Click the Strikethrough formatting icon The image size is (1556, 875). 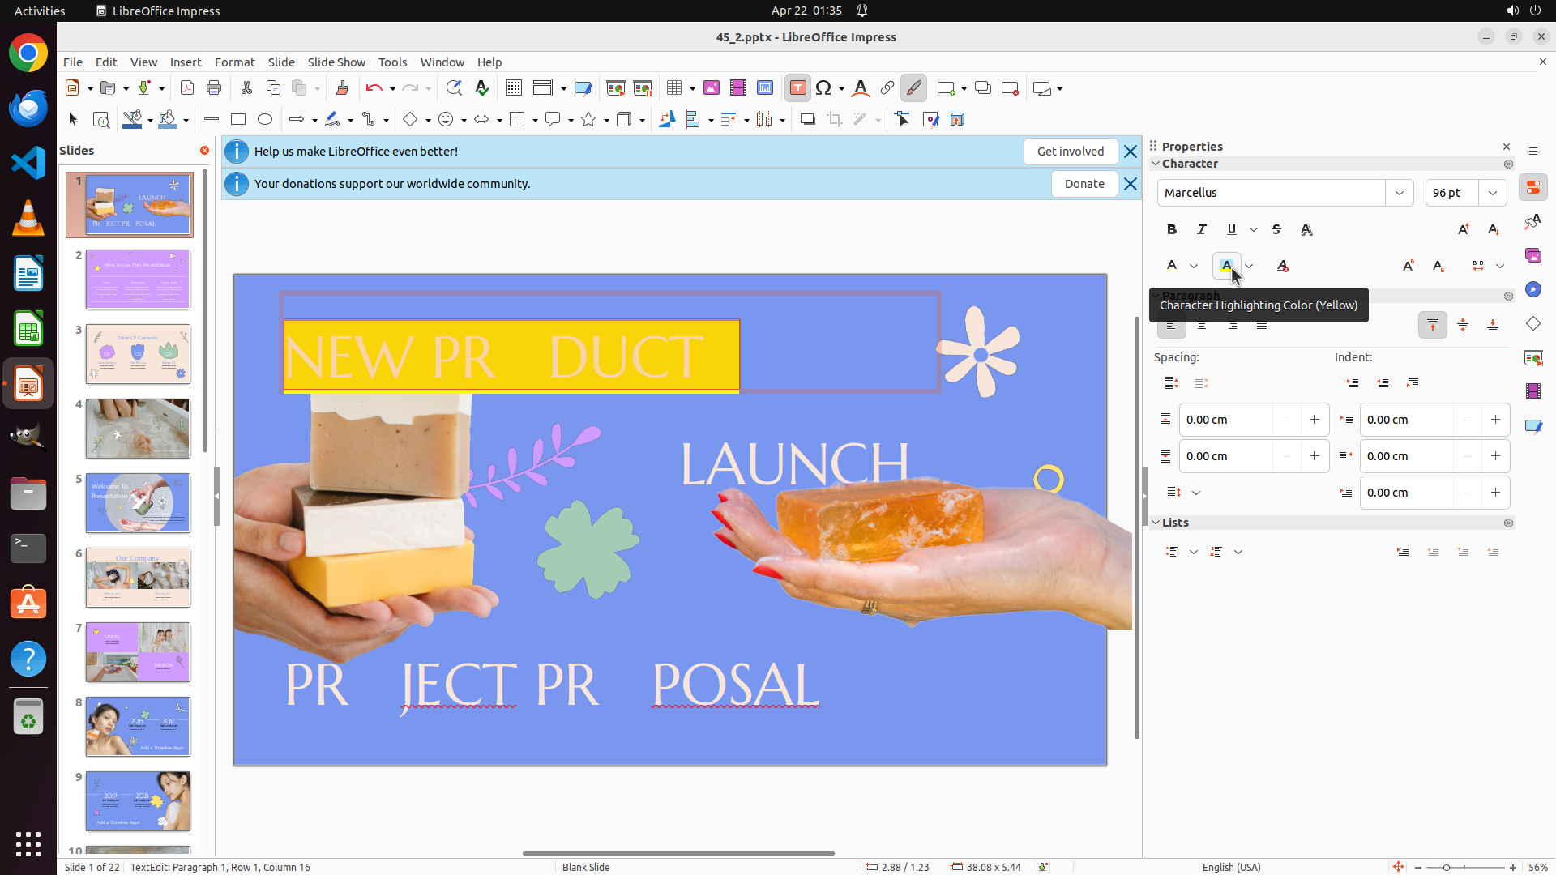(1276, 230)
